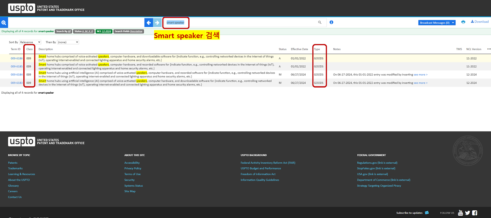This screenshot has width=491, height=218.
Task: Open the Accessibility footer link
Action: pyautogui.click(x=132, y=163)
